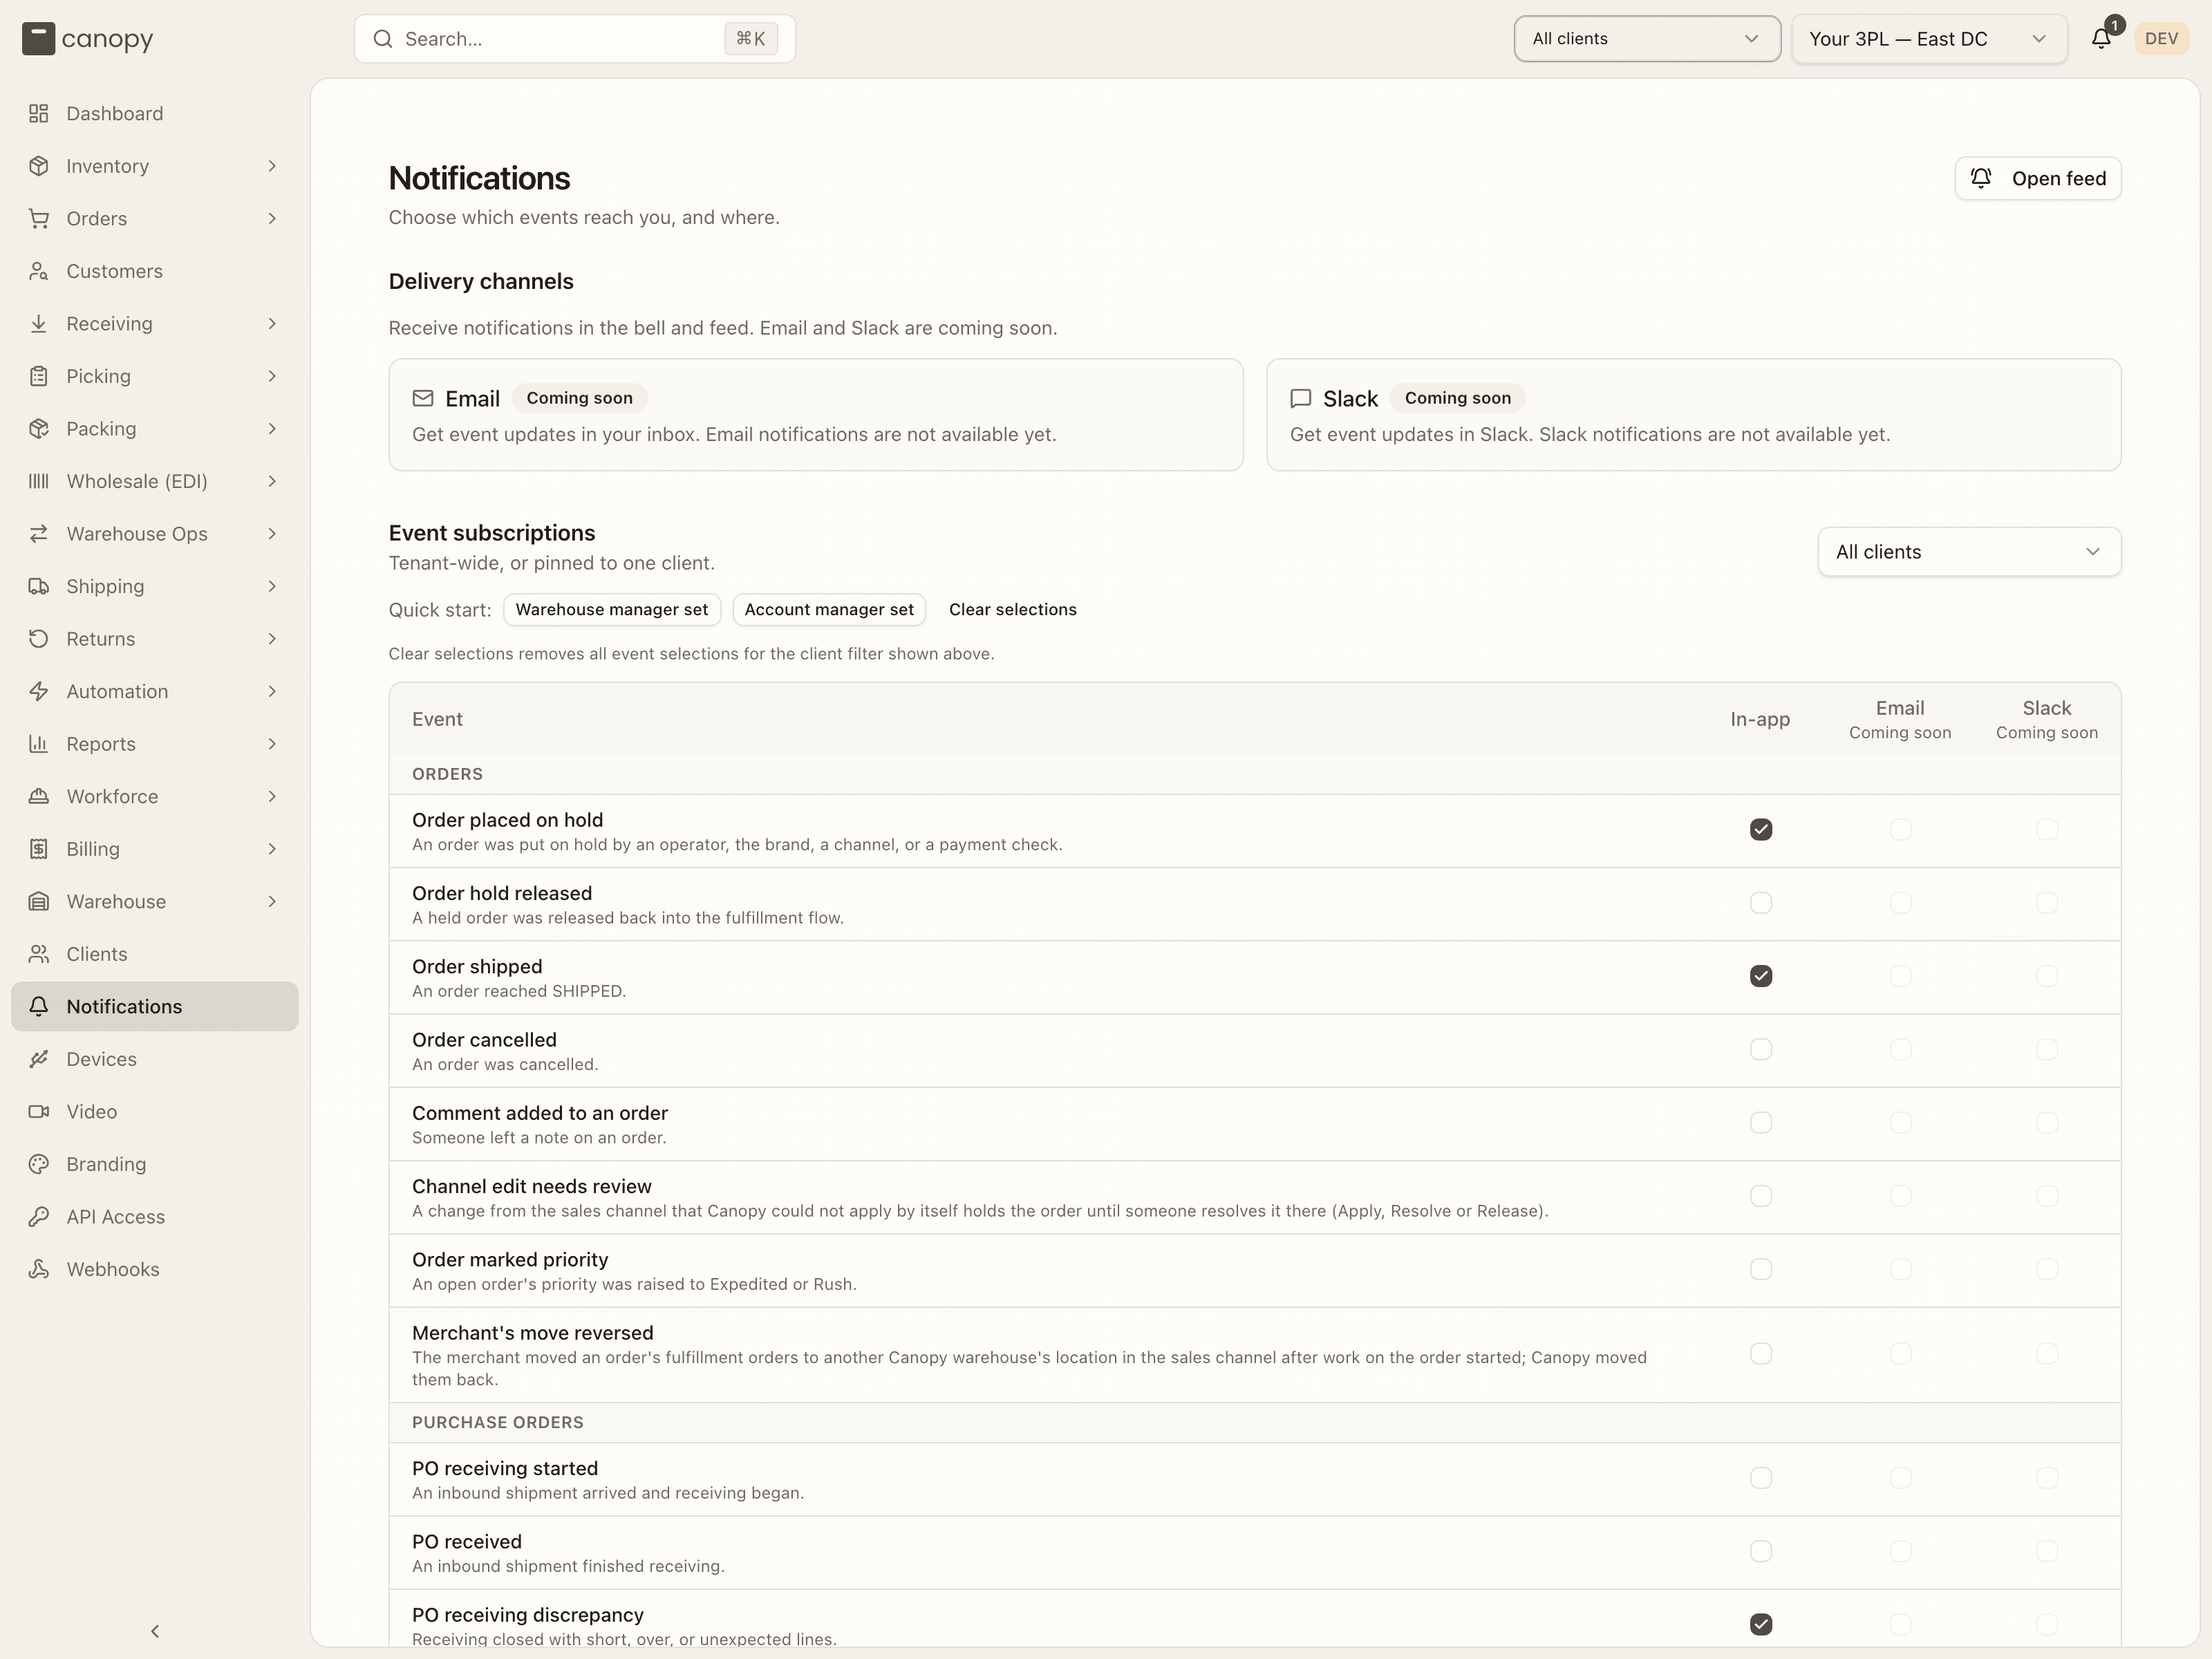Open Customers in the sidebar
This screenshot has width=2212, height=1659.
(155, 271)
